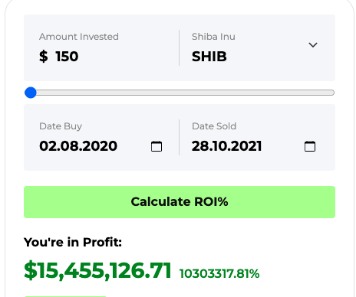Select the Date Sold value 28.10.2021

(226, 146)
